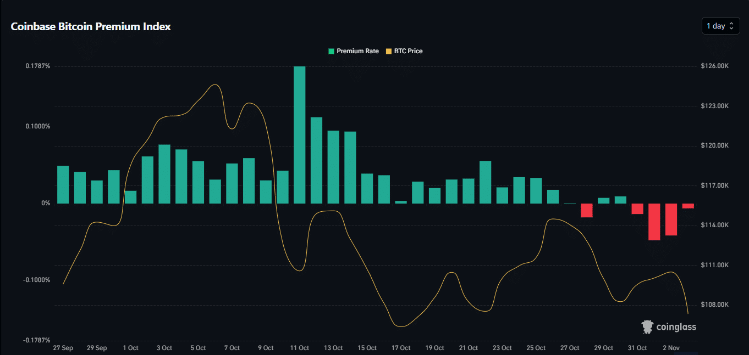Click the 0.1787% top left axis label
749x355 pixels.
pyautogui.click(x=38, y=66)
